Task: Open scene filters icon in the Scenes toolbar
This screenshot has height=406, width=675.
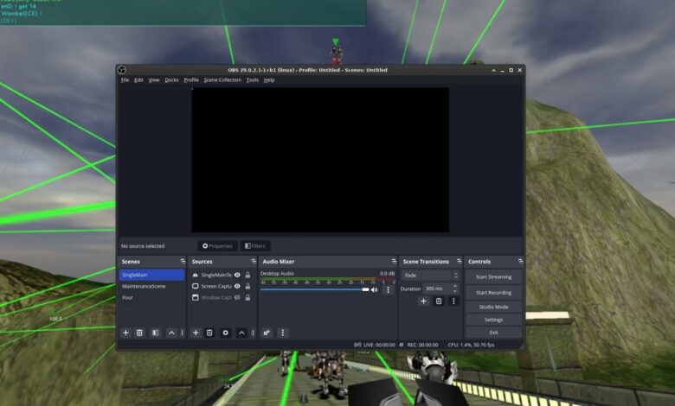Action: coord(155,333)
